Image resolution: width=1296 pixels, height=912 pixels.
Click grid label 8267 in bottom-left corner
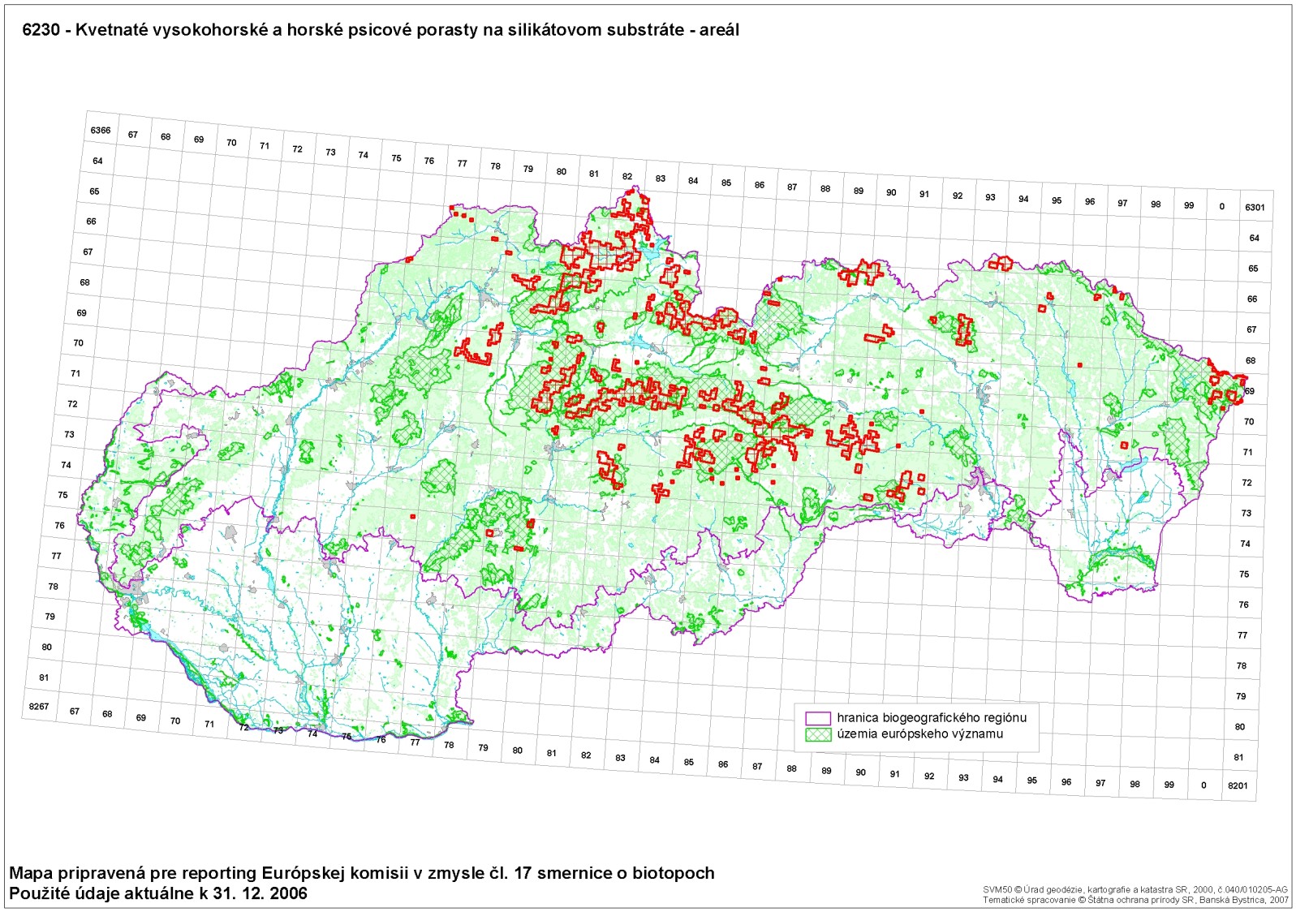(x=39, y=707)
